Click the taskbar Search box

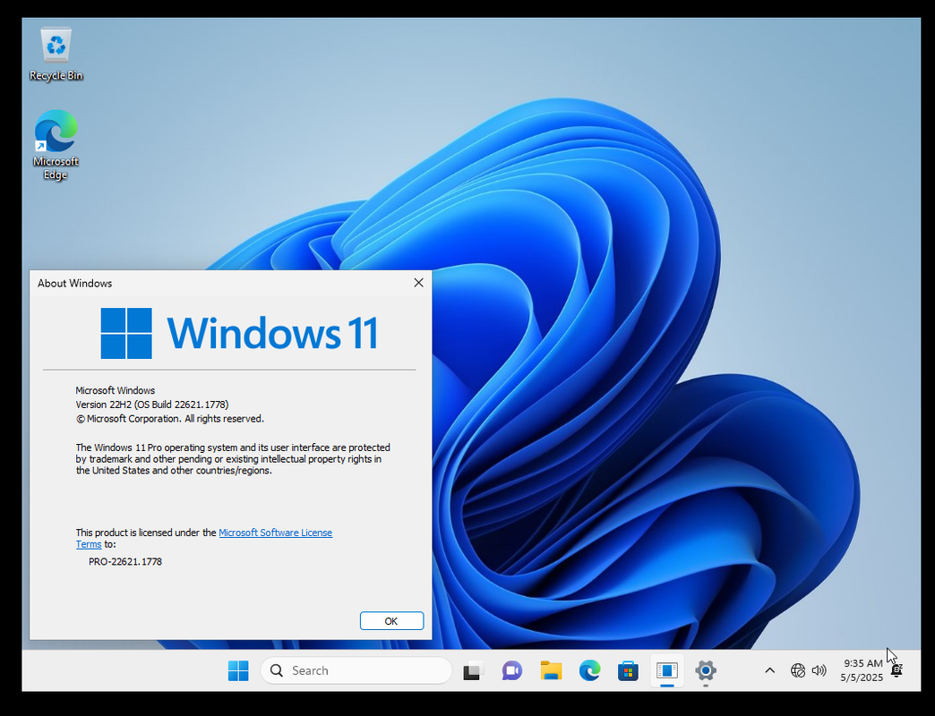click(356, 670)
